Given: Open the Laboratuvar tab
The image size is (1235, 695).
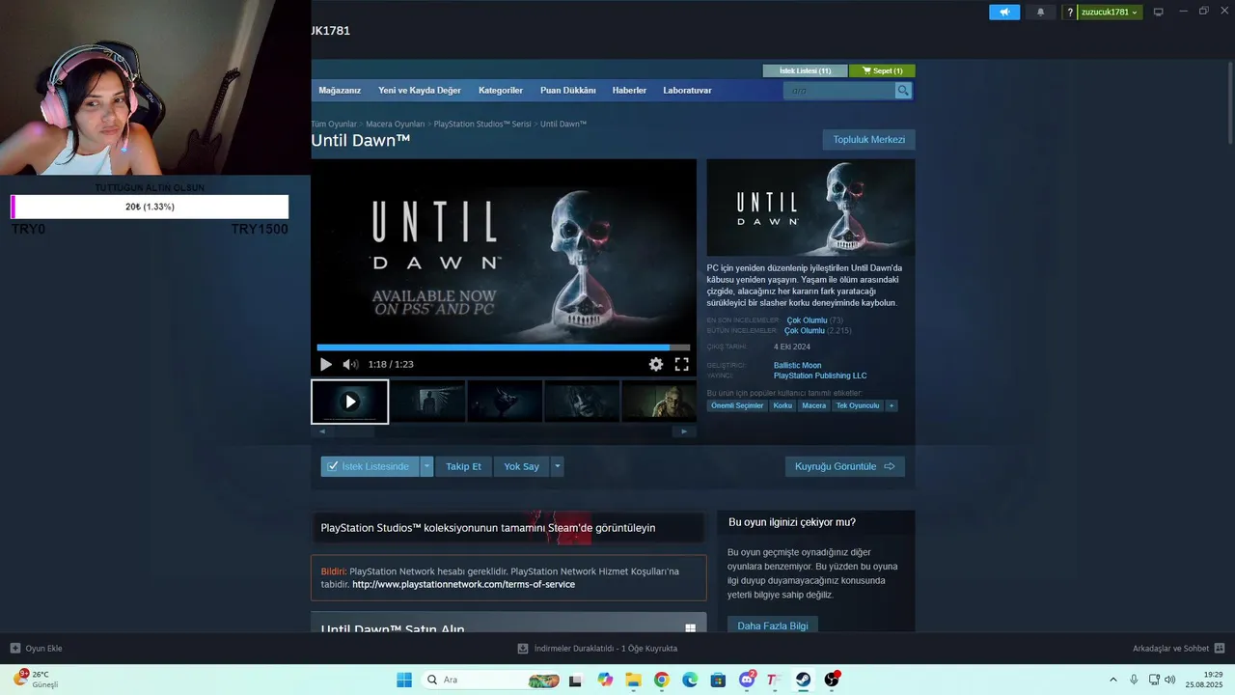Looking at the screenshot, I should (687, 91).
